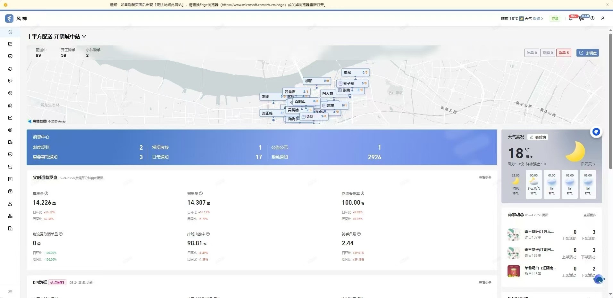Open the user profile icon
This screenshot has width=613, height=298.
tap(603, 19)
